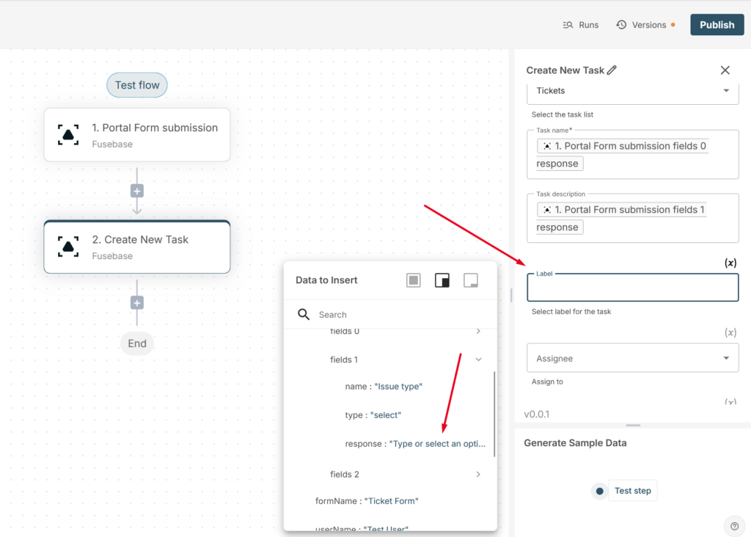
Task: Maximize the Data to Insert panel
Action: [414, 280]
